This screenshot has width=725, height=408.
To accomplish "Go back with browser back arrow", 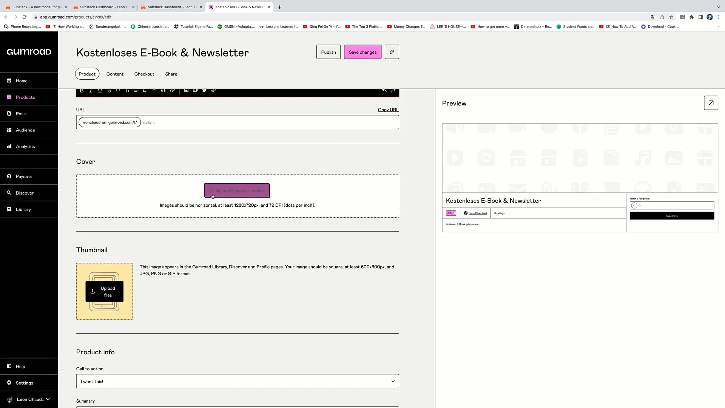I will pyautogui.click(x=6, y=17).
